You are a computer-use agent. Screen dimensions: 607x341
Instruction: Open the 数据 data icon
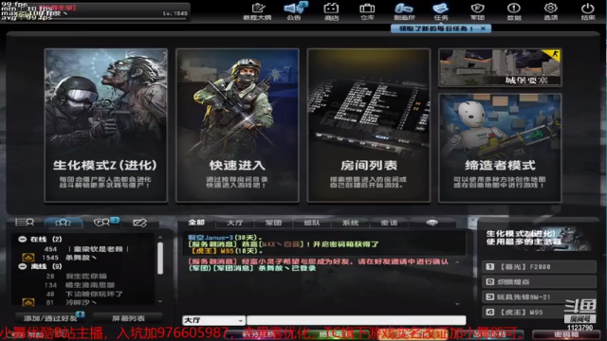[514, 11]
